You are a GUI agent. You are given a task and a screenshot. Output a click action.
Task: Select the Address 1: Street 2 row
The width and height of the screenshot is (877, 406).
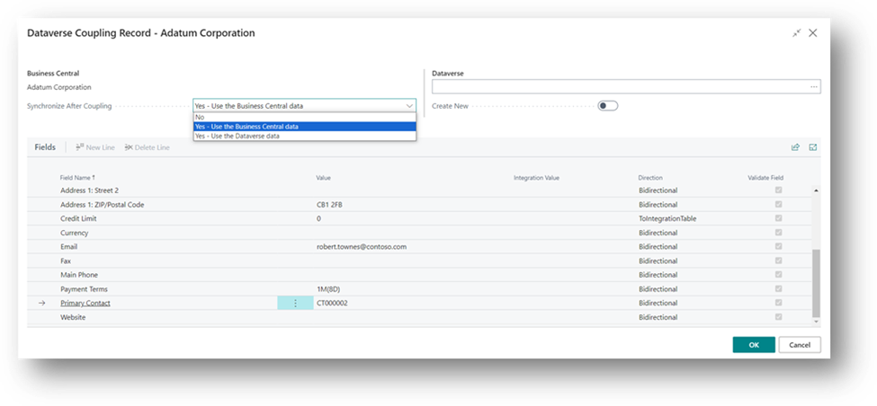[89, 190]
